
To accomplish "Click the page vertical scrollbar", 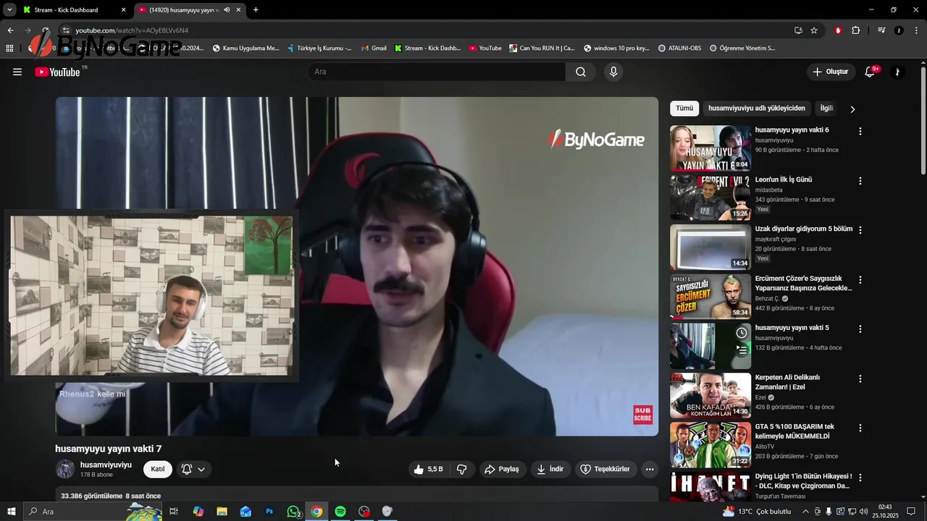I will [x=923, y=121].
